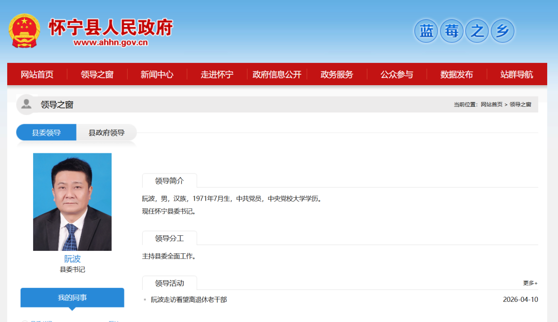Click the 我的同事 button
Viewport: 558px width, 322px height.
[72, 297]
